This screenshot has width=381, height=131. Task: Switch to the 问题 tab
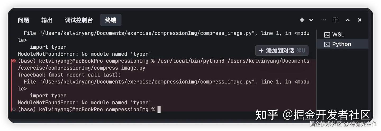[24, 20]
